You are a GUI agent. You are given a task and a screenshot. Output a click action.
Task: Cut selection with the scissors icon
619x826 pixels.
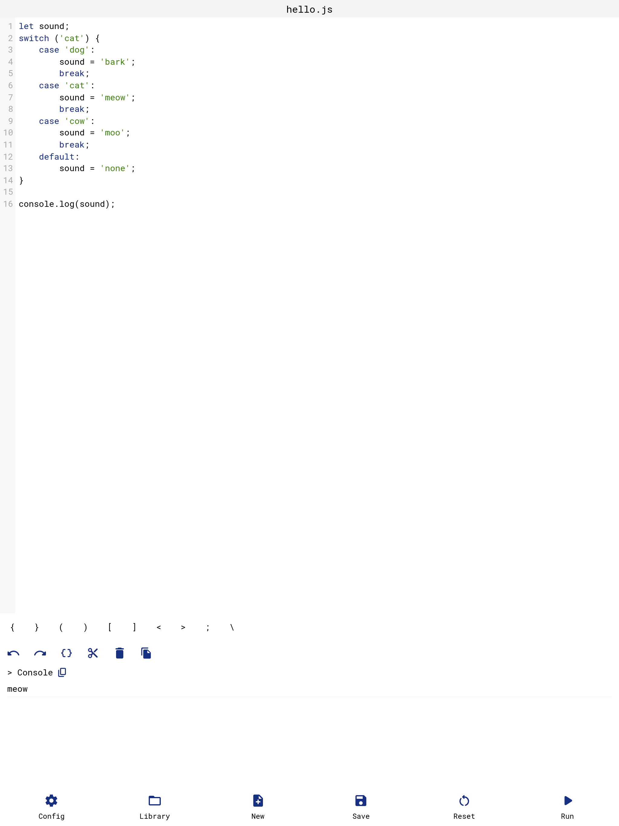(x=93, y=653)
